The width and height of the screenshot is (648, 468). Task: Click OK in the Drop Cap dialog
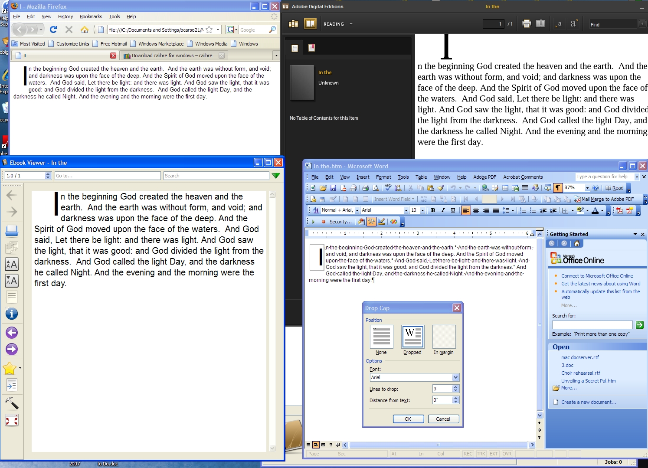pyautogui.click(x=408, y=419)
